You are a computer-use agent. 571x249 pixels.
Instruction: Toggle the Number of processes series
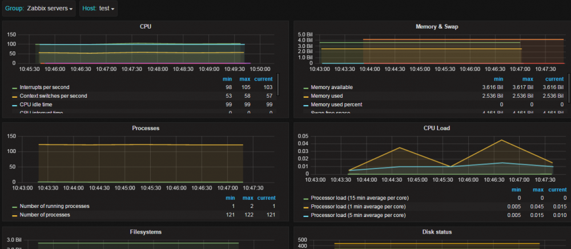click(45, 215)
